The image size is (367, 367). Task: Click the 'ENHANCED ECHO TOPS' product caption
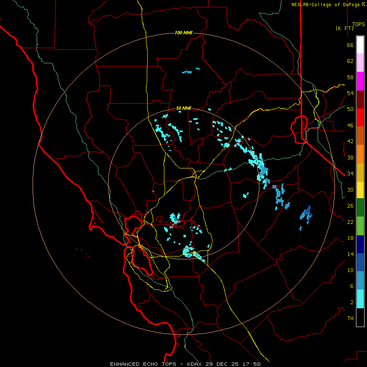tap(143, 364)
